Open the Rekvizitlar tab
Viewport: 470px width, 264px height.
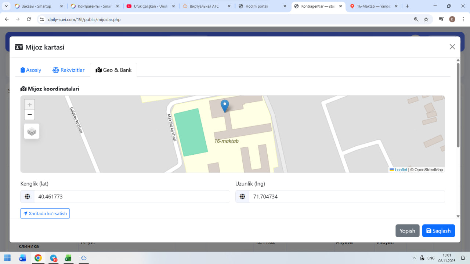69,70
